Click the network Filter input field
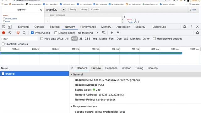201x113 pixels. [19, 39]
